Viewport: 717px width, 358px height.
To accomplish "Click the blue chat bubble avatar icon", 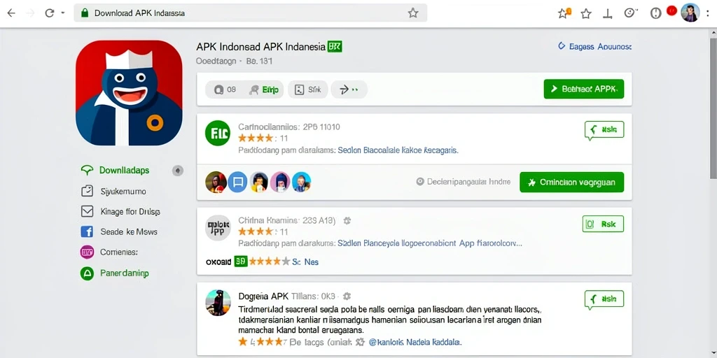I will click(x=237, y=182).
